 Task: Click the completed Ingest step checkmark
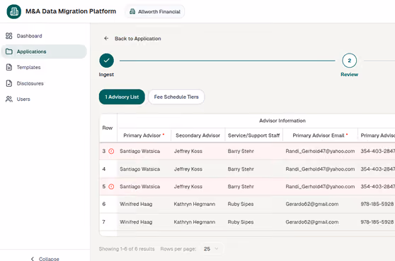pos(107,61)
